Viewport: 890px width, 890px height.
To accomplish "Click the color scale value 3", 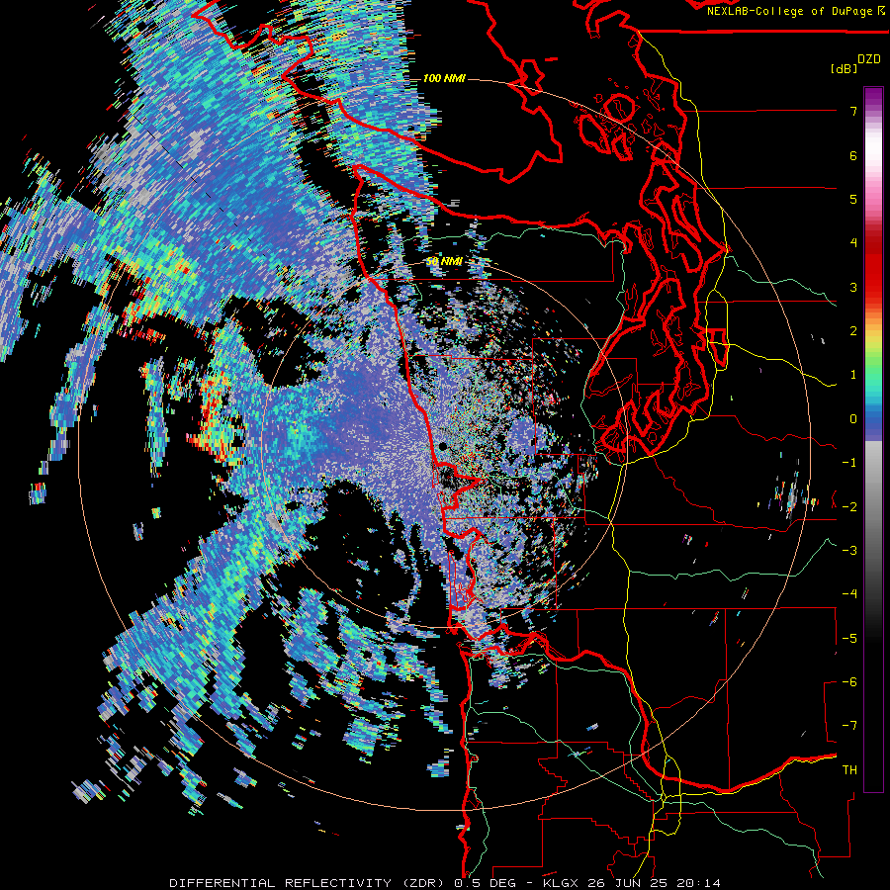I will [x=853, y=287].
